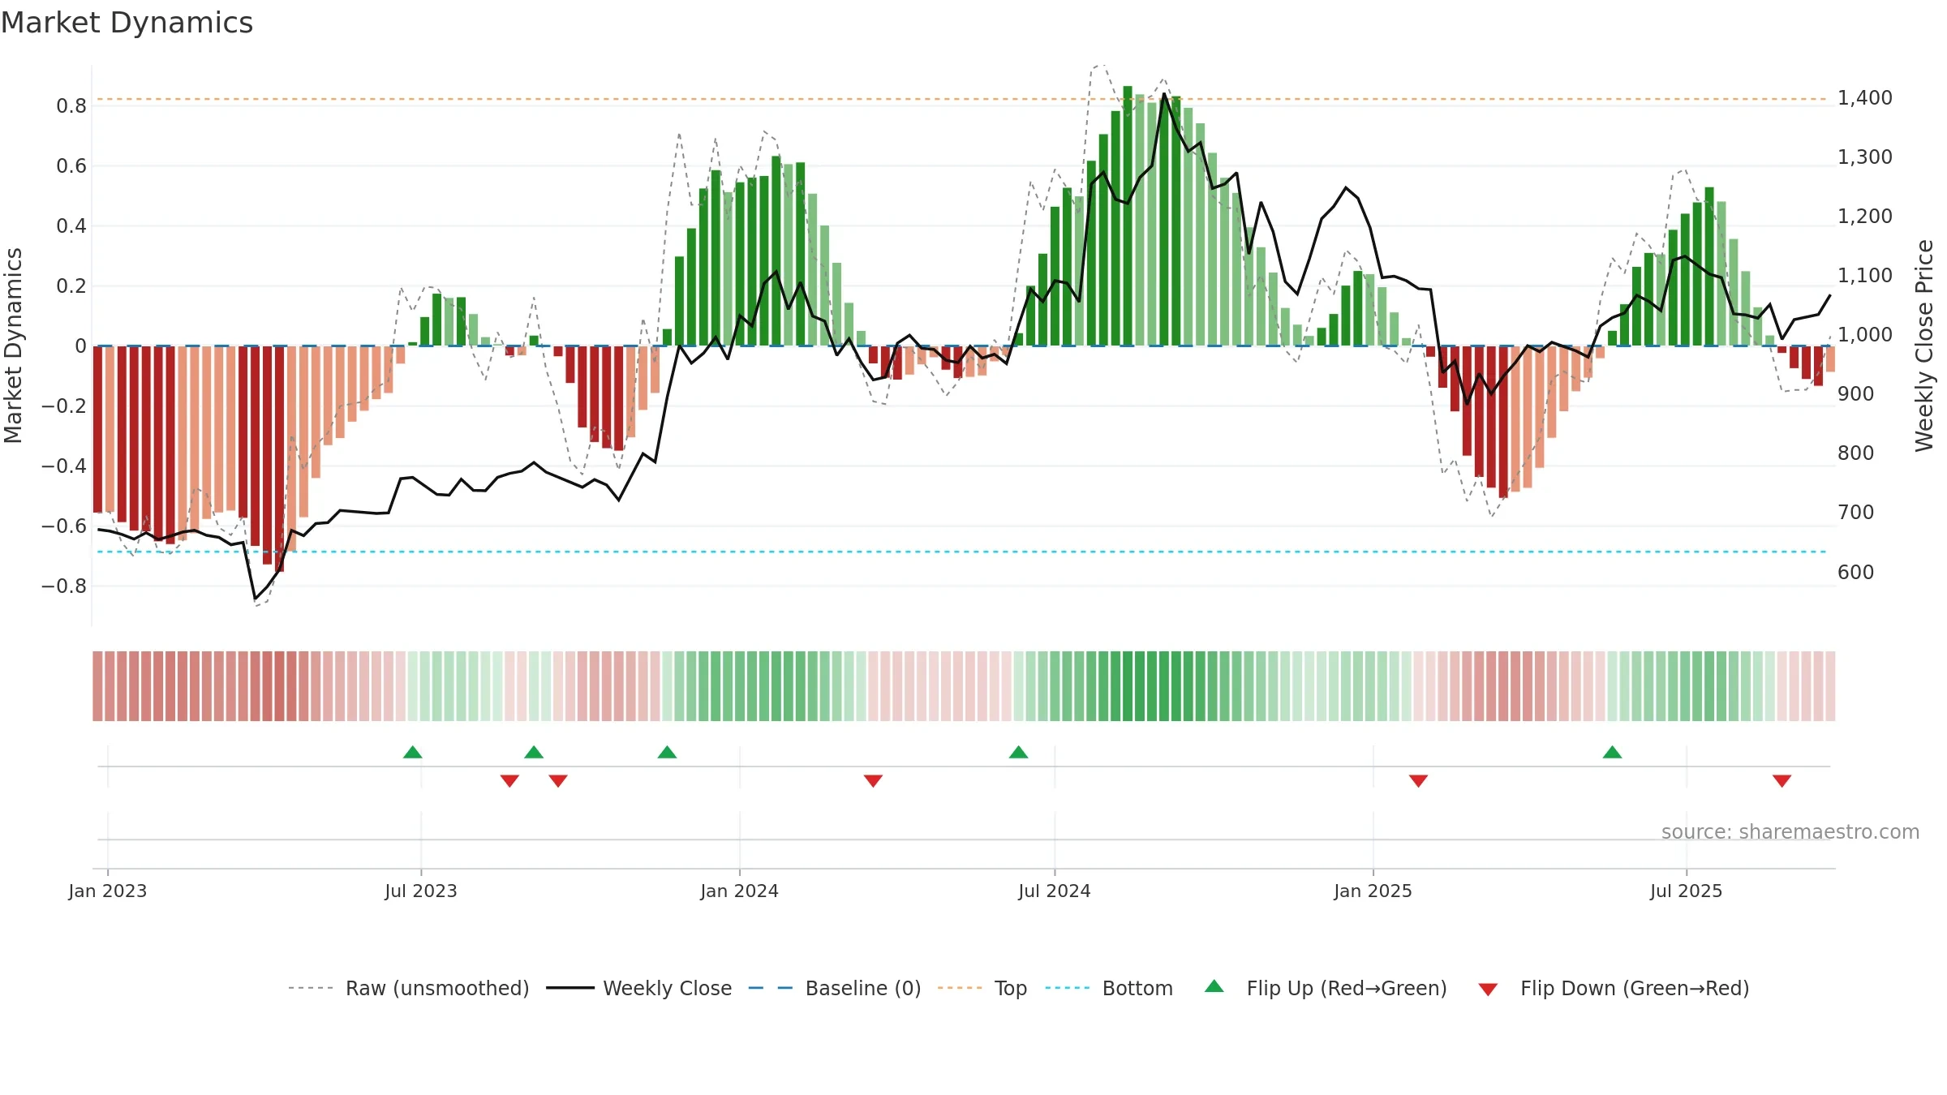
Task: Toggle the Bottom legend entry
Action: coord(1109,988)
